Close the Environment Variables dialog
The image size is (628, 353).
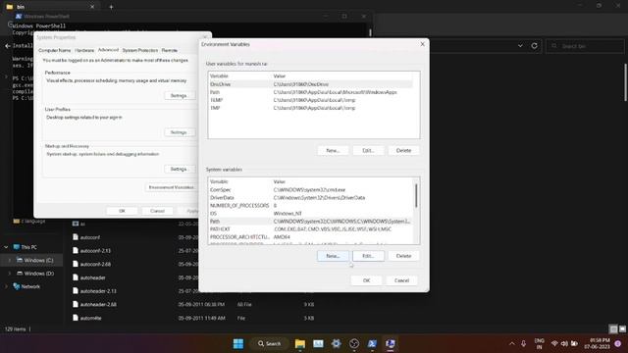click(x=422, y=44)
